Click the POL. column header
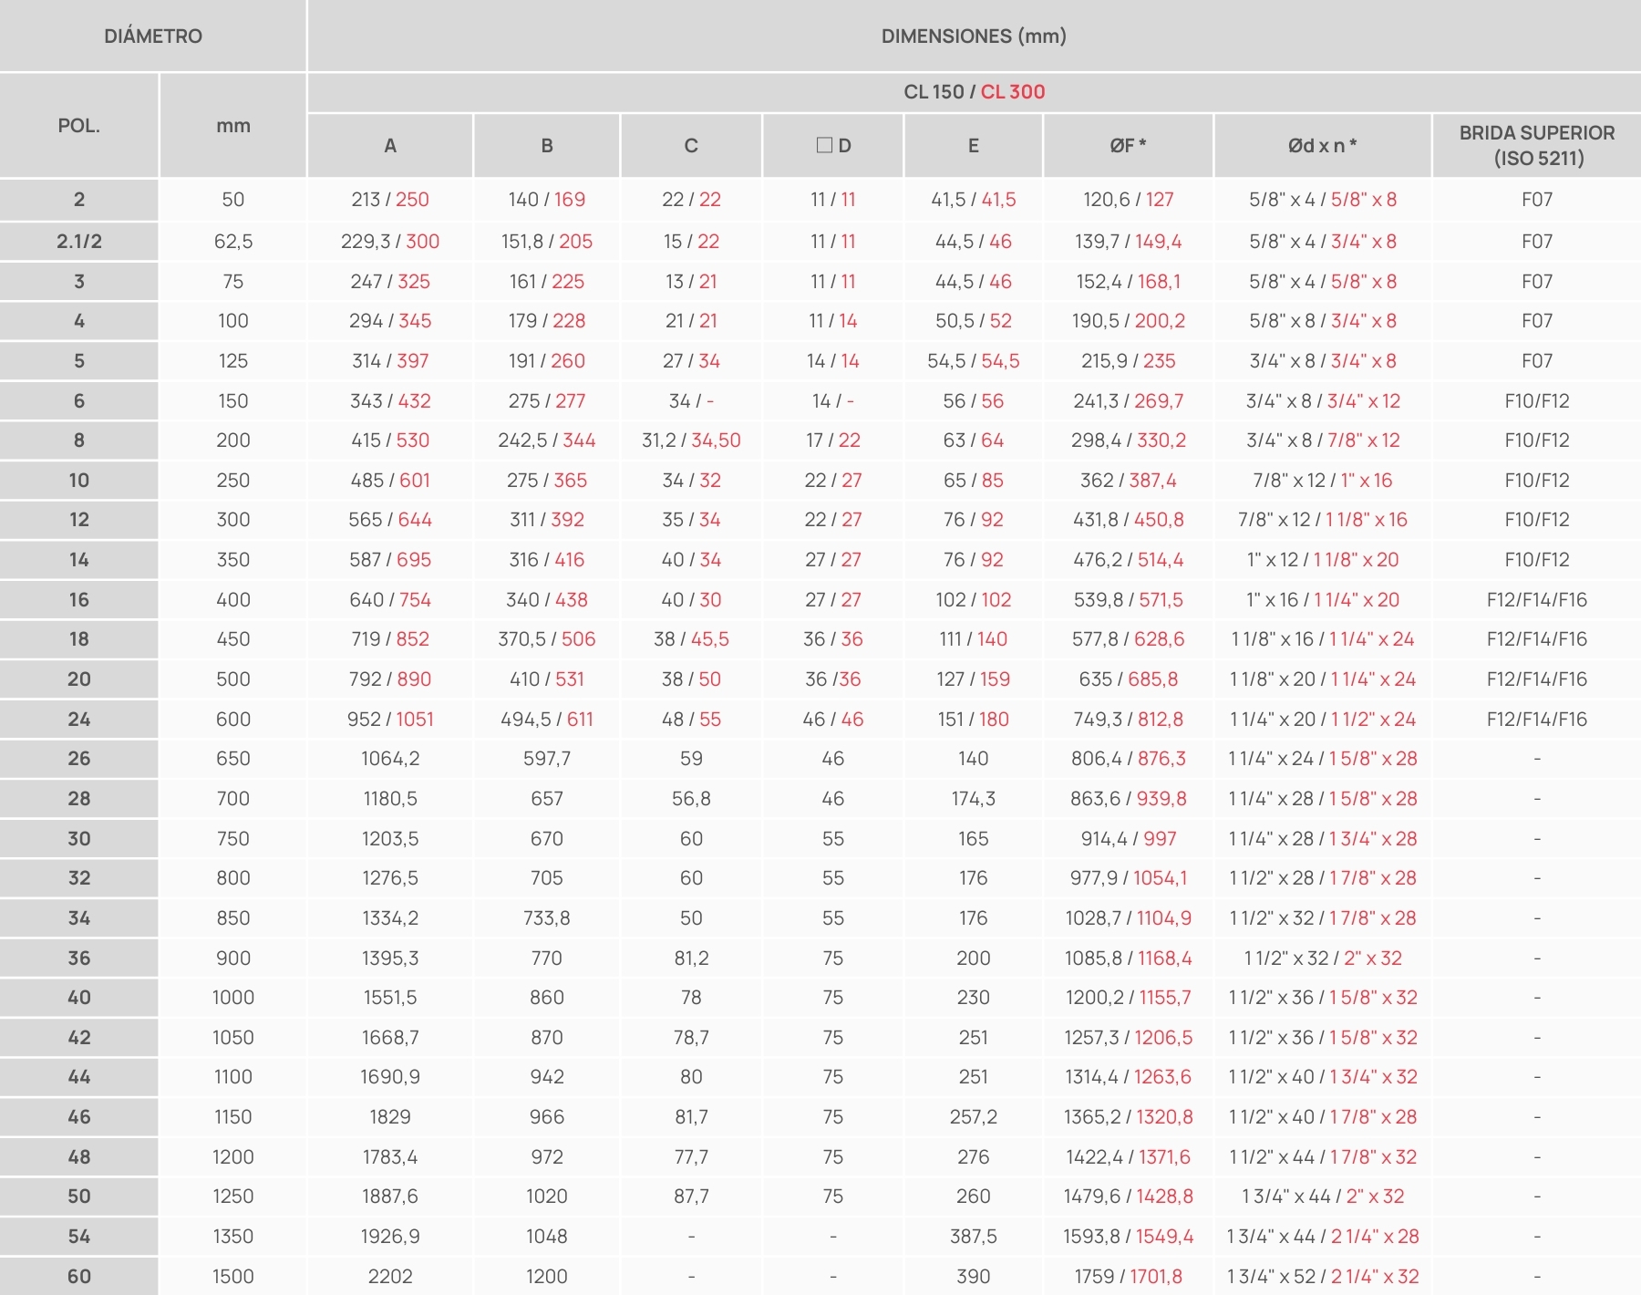The height and width of the screenshot is (1295, 1641). (79, 126)
